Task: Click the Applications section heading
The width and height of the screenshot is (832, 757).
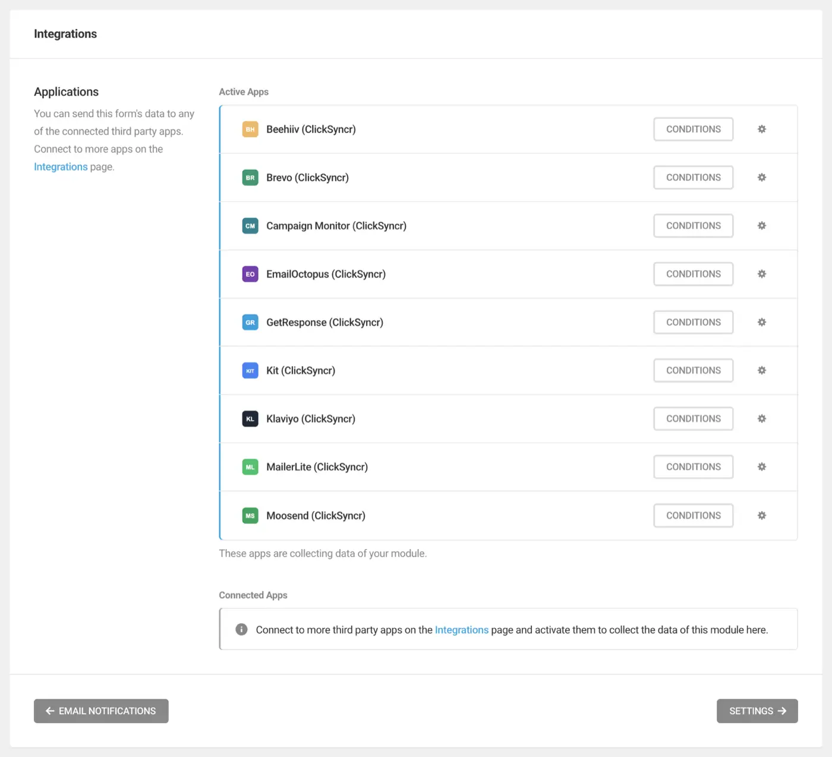Action: click(x=66, y=92)
